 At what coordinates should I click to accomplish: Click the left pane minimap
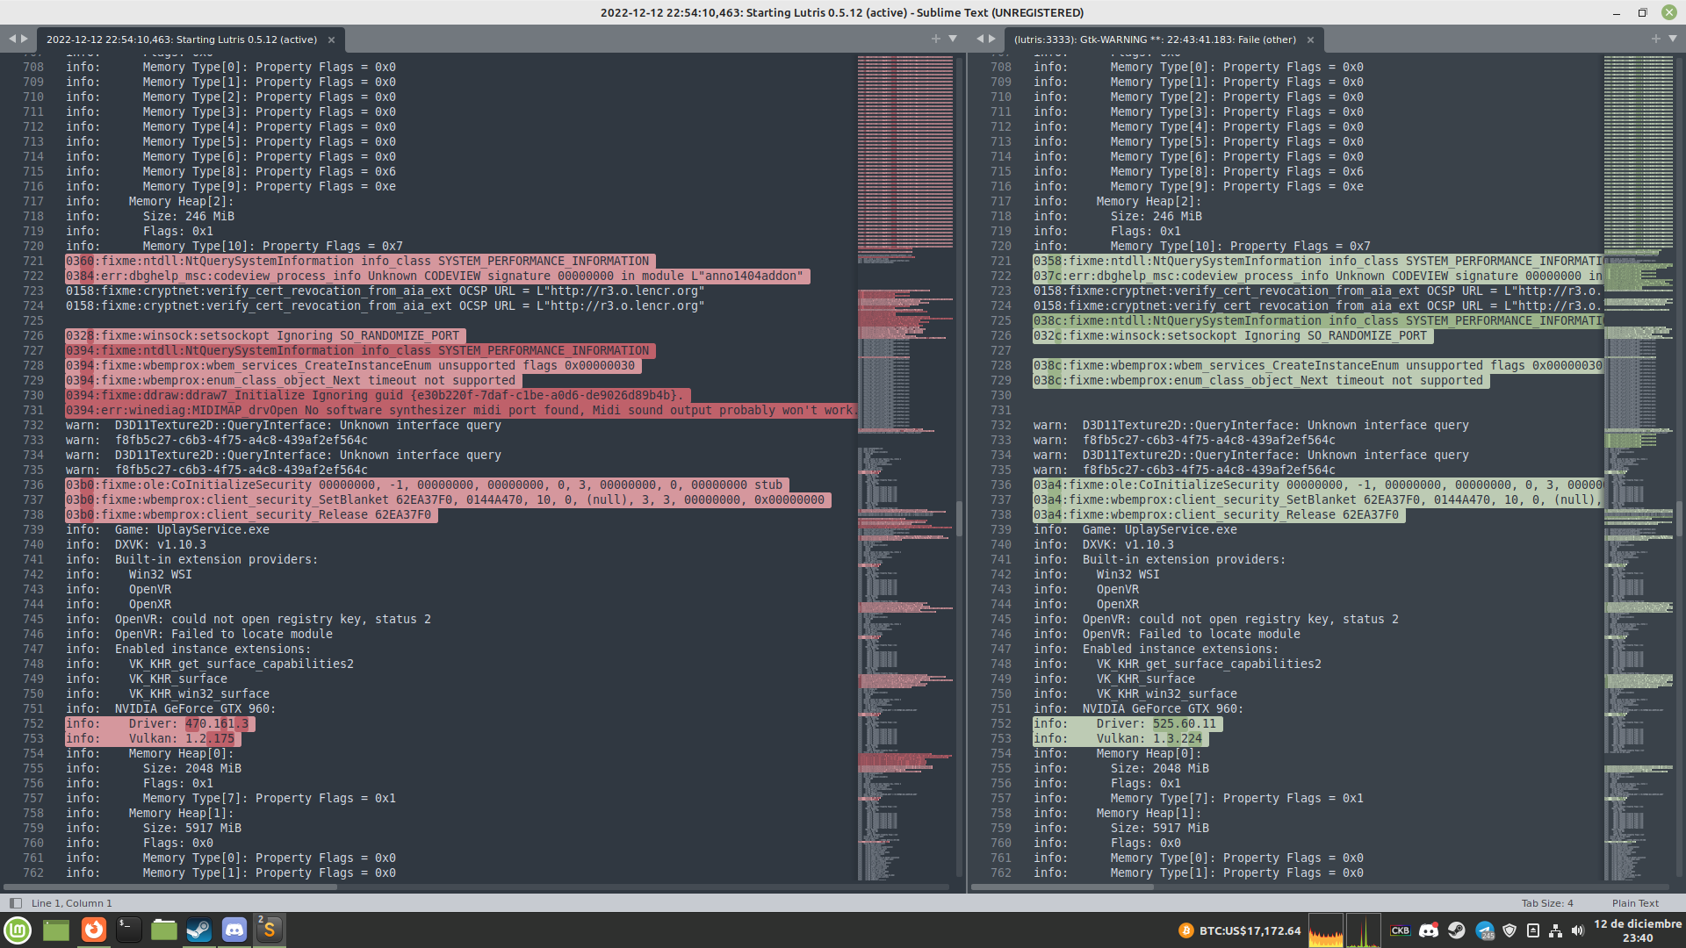(905, 467)
